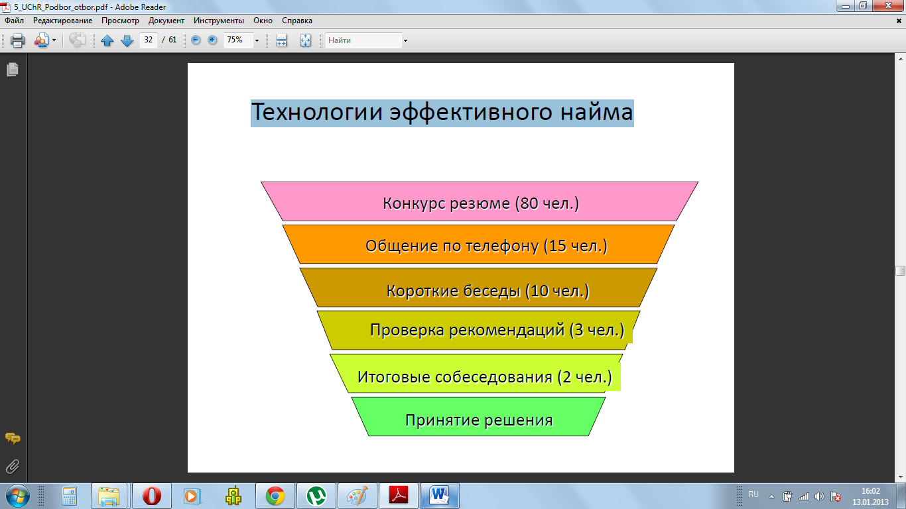Image resolution: width=906 pixels, height=509 pixels.
Task: Open Windows Explorer from the taskbar
Action: [x=109, y=496]
